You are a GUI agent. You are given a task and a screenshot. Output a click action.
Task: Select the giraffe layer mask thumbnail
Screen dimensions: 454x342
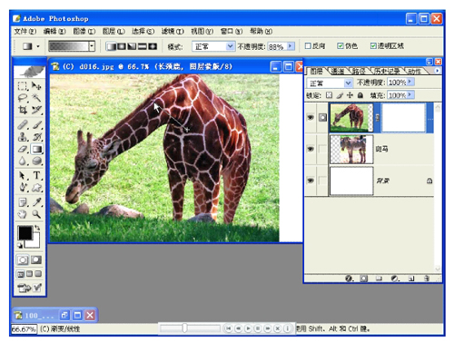coord(403,118)
